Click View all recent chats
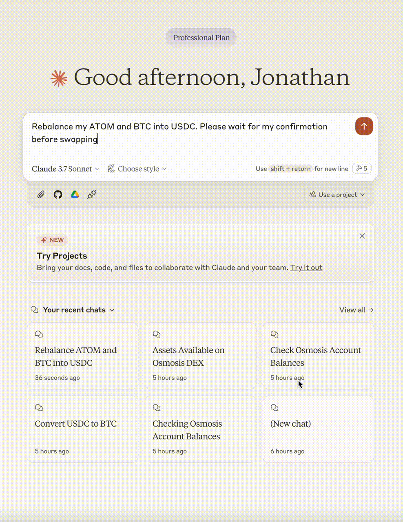Screen dimensions: 403x522 [x=356, y=310]
